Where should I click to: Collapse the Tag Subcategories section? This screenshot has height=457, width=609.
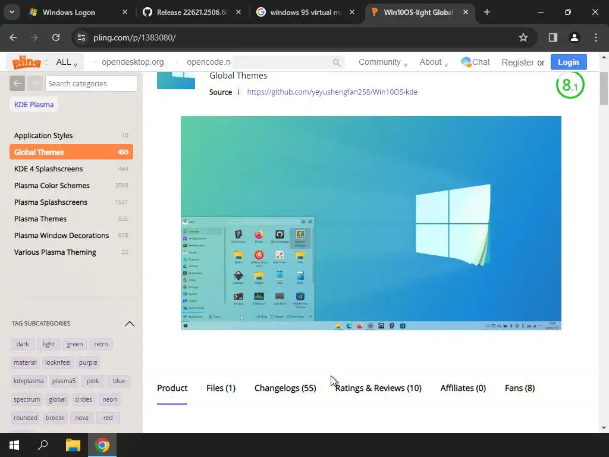129,324
